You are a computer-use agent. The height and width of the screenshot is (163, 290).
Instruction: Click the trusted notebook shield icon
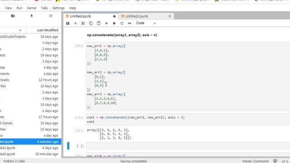(x=275, y=161)
